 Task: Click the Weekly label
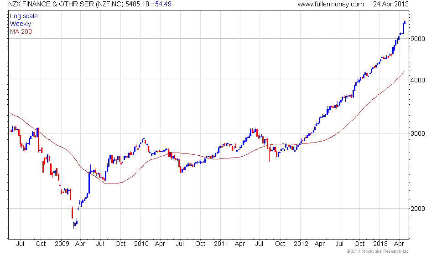(21, 24)
